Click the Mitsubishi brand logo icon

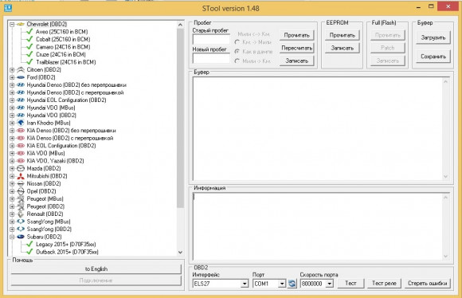pyautogui.click(x=21, y=176)
